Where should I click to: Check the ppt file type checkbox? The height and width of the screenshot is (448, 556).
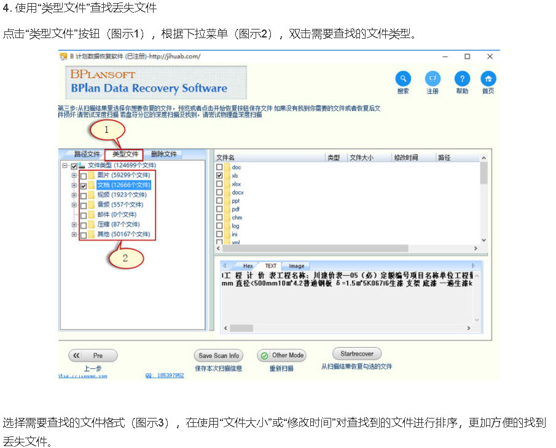tap(219, 201)
